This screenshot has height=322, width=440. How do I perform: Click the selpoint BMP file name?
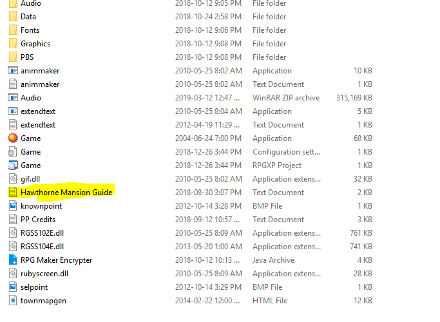click(34, 287)
